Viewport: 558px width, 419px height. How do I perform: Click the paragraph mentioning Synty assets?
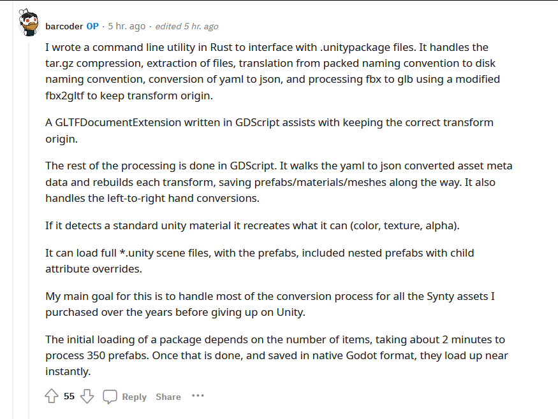pos(270,304)
